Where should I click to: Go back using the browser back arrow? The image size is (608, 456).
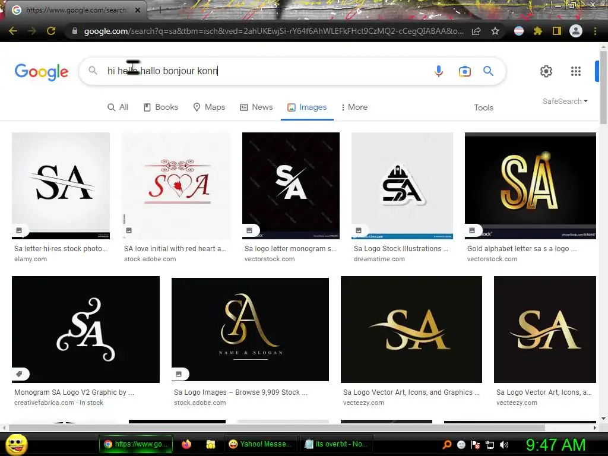[x=13, y=31]
